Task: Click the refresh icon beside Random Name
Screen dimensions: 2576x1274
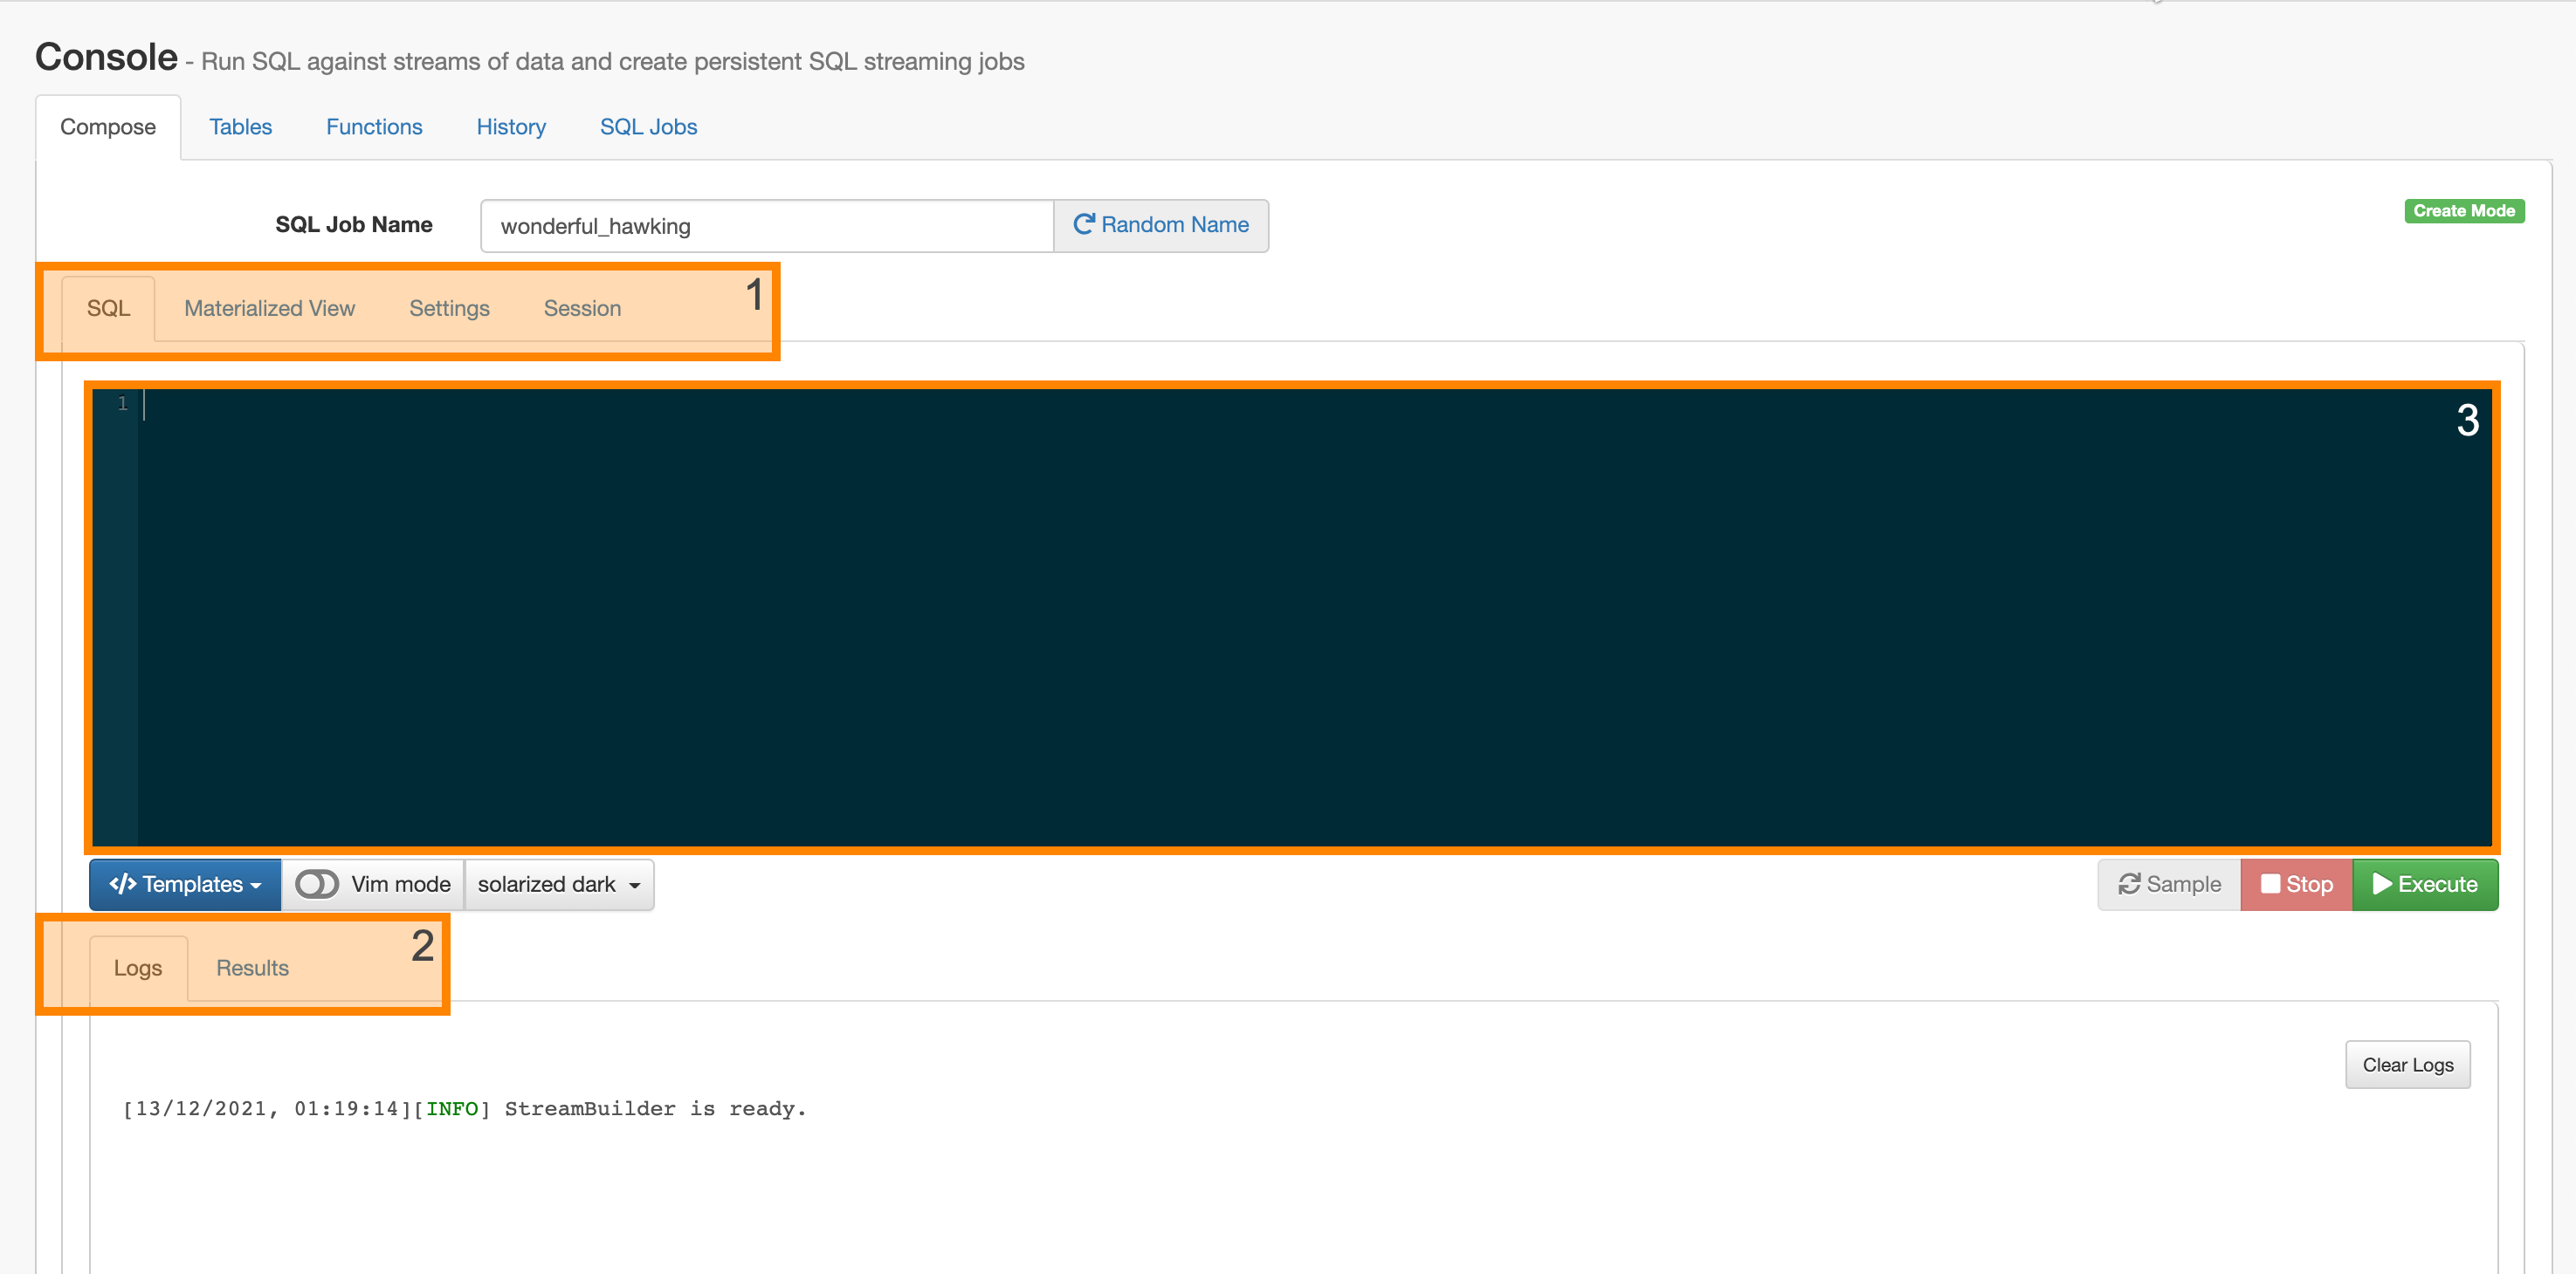Action: [x=1084, y=225]
